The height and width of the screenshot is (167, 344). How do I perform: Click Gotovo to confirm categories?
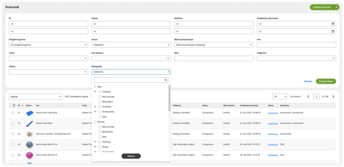click(x=131, y=156)
